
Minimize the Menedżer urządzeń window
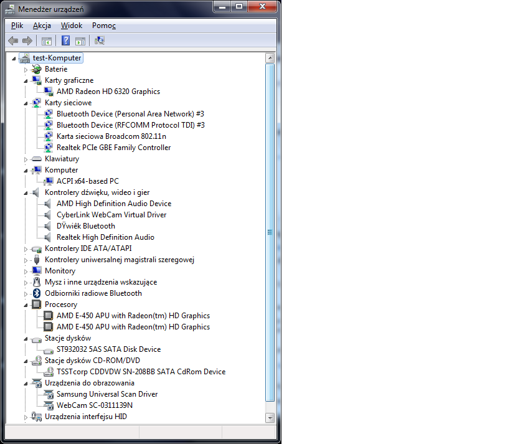pyautogui.click(x=222, y=6)
